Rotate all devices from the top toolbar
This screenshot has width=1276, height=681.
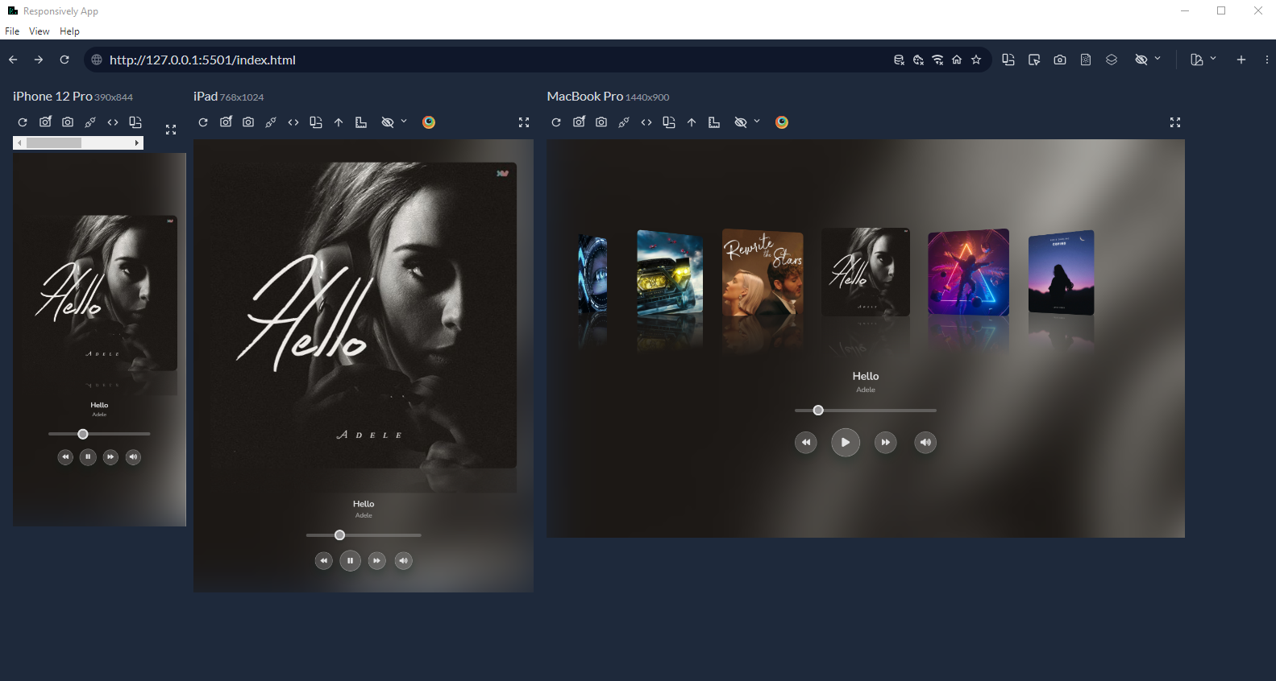tap(1008, 60)
